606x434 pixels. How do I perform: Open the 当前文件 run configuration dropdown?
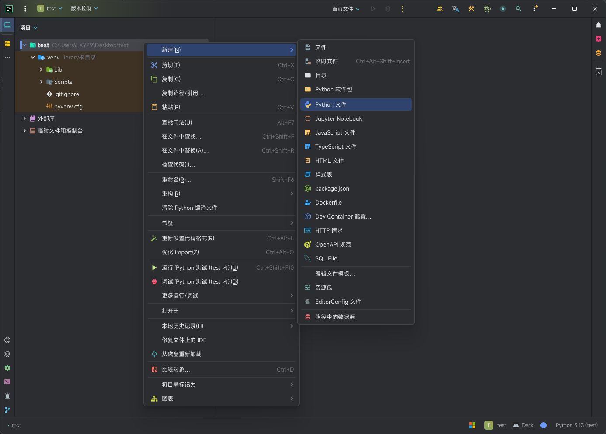pos(346,9)
